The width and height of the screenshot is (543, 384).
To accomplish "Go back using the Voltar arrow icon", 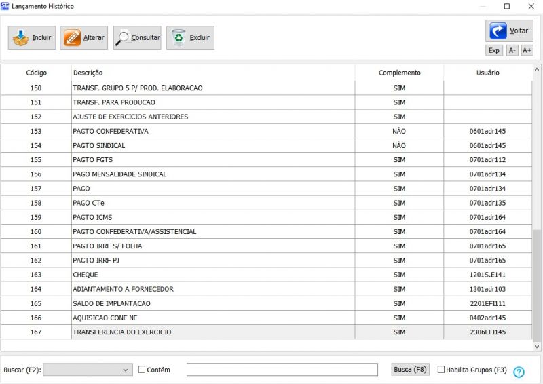I will coord(497,31).
